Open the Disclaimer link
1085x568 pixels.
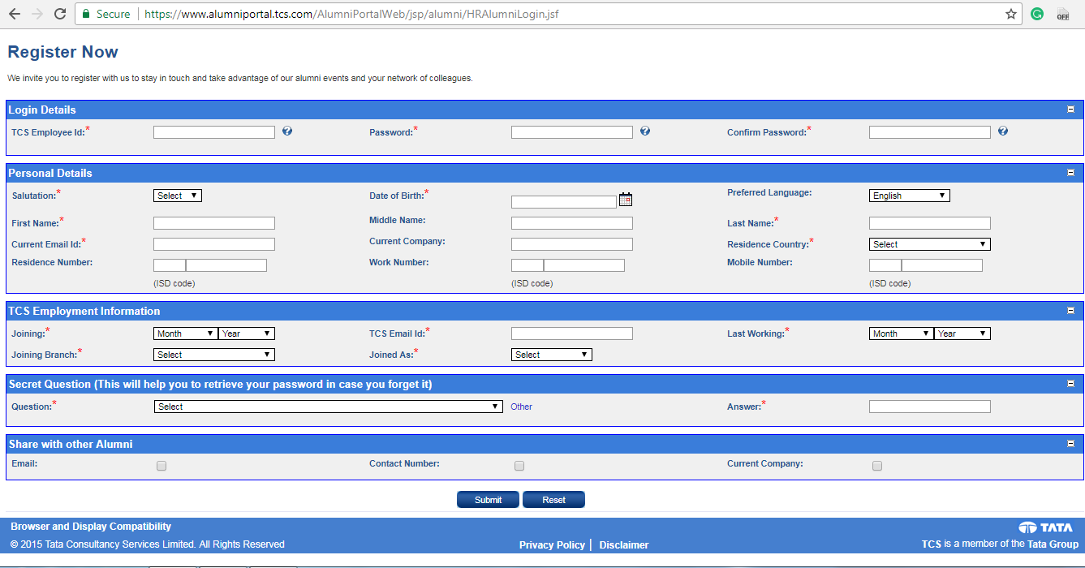(624, 545)
